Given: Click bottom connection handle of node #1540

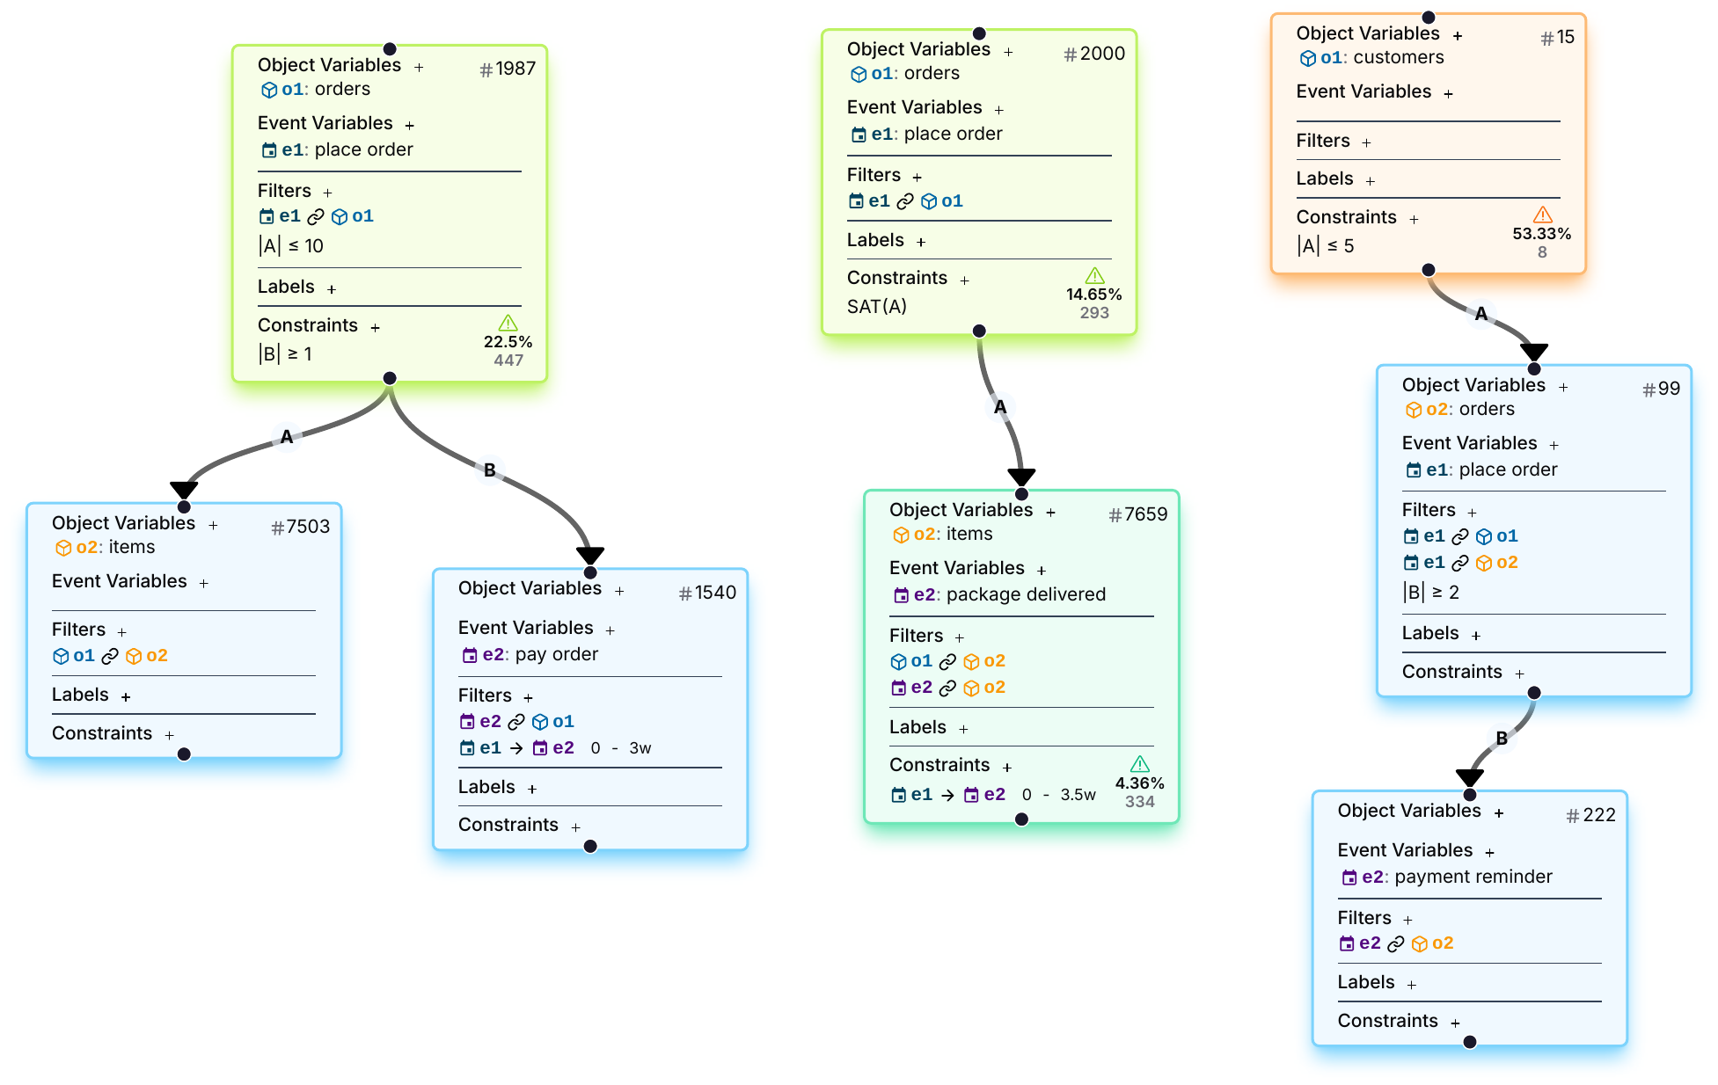Looking at the screenshot, I should [590, 846].
